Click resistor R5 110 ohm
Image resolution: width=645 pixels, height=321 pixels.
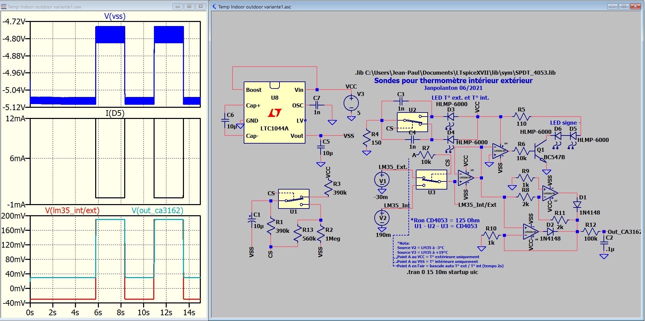click(521, 117)
